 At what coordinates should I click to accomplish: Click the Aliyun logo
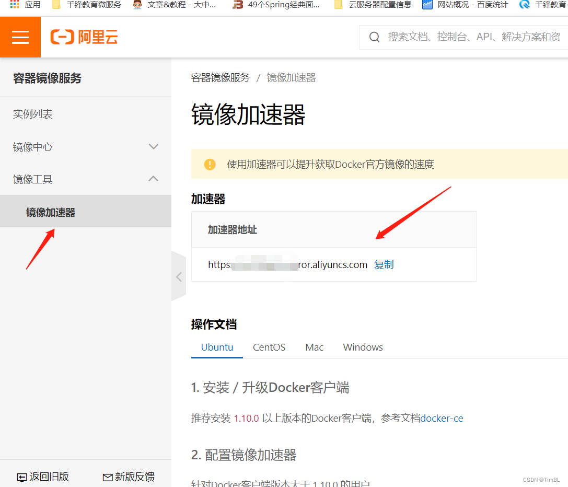click(x=84, y=37)
